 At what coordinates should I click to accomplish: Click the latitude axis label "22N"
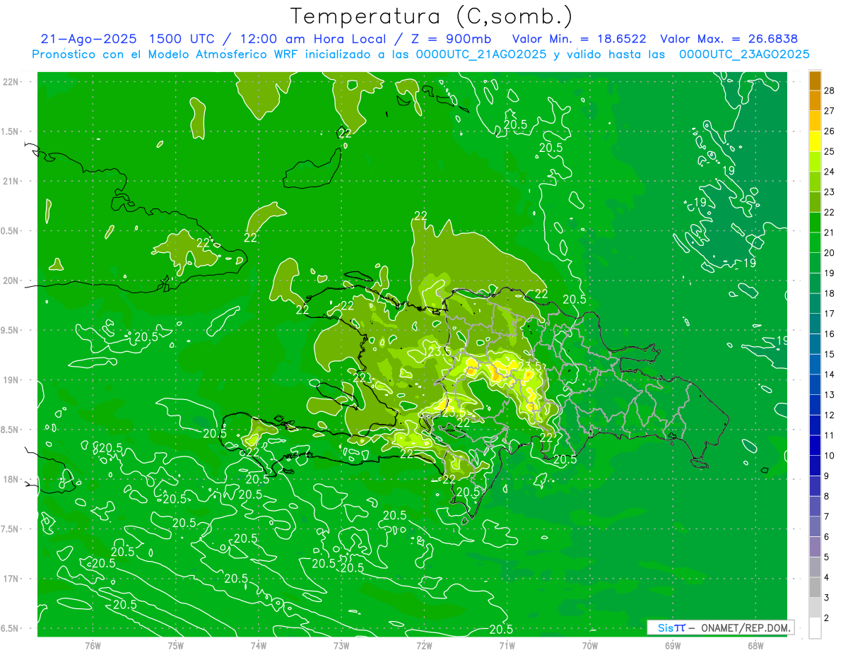(x=11, y=82)
